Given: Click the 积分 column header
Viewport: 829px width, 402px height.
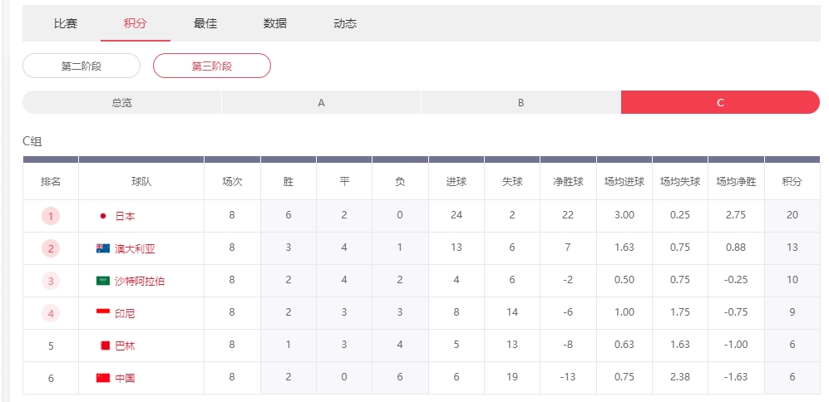Looking at the screenshot, I should [792, 181].
